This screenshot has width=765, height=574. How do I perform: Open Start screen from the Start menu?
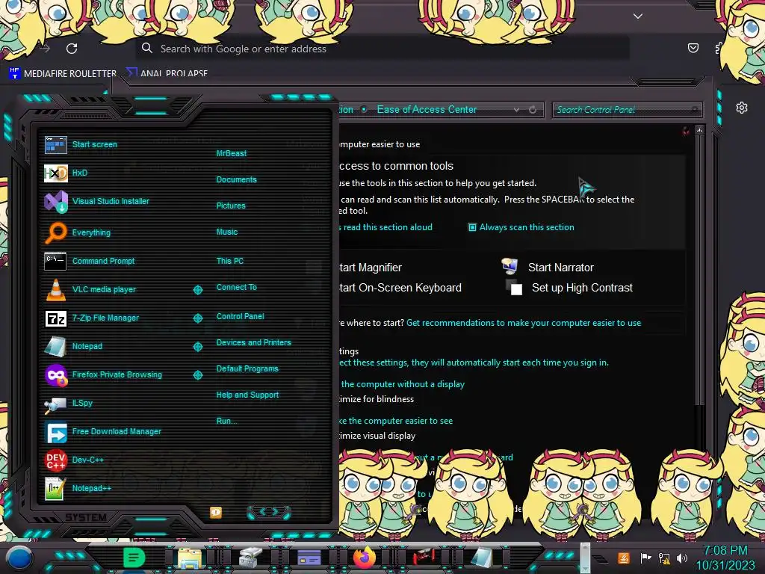81,144
